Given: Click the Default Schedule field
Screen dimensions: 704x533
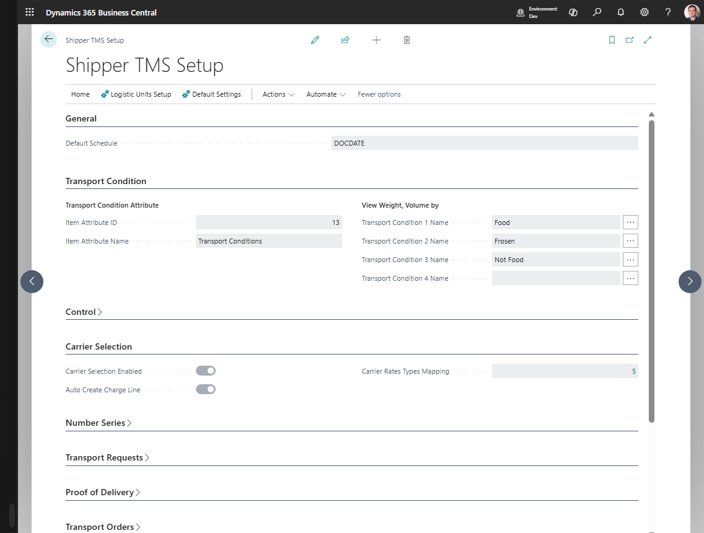Looking at the screenshot, I should point(485,143).
